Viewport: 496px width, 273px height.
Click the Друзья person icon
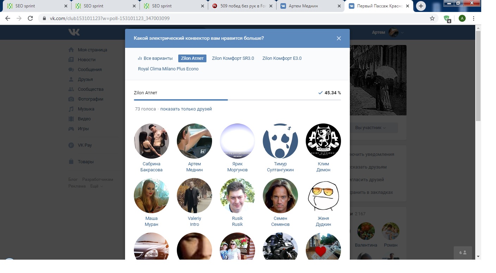(x=71, y=80)
